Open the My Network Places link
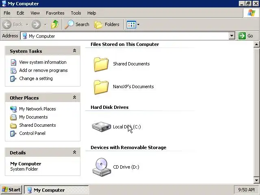 pos(37,109)
